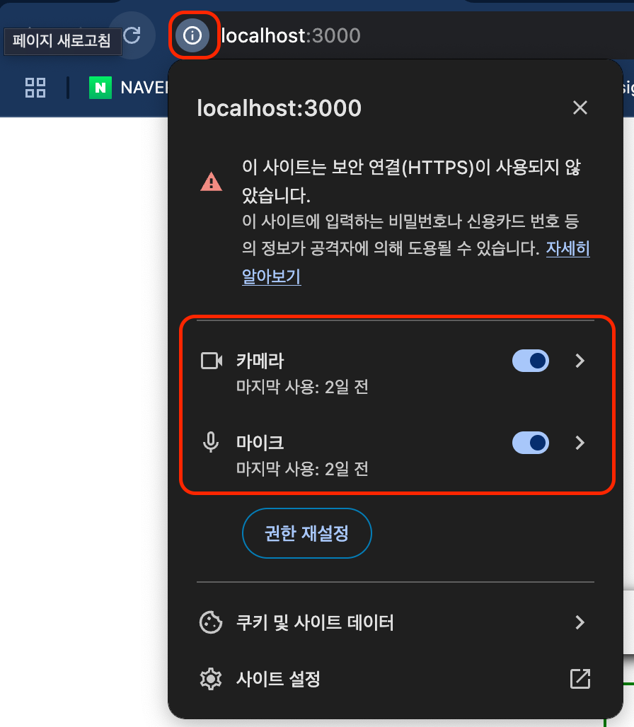This screenshot has width=634, height=727.
Task: Click the HTTPS 보안 연결 warning headline
Action: [411, 181]
